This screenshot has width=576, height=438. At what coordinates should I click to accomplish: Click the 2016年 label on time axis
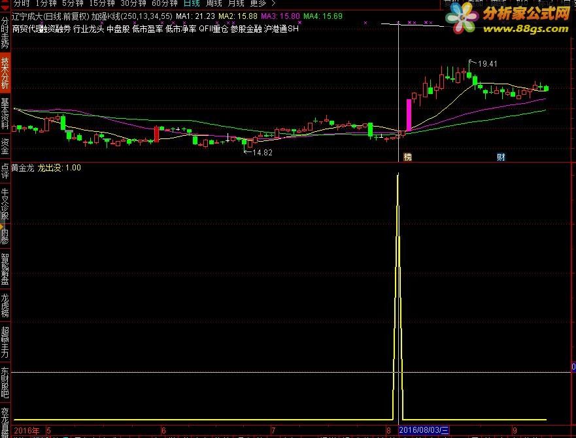point(26,430)
